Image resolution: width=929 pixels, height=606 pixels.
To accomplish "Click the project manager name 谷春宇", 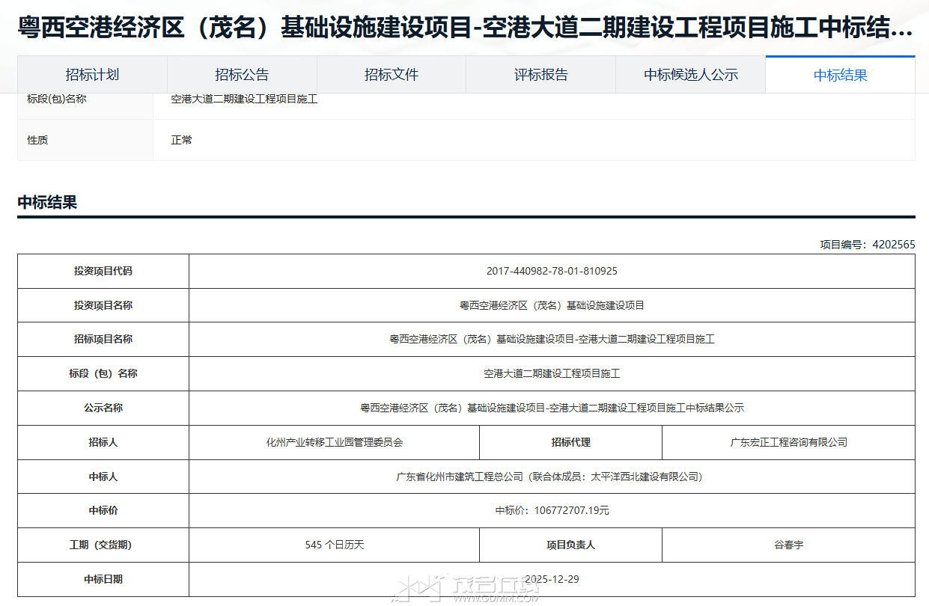I will [x=788, y=545].
